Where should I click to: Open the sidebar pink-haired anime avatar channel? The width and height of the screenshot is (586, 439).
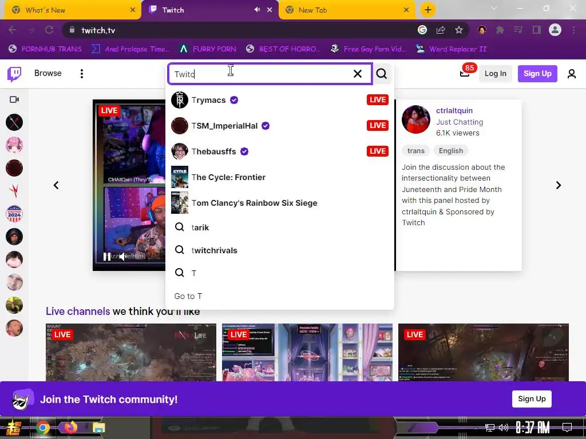pyautogui.click(x=14, y=145)
